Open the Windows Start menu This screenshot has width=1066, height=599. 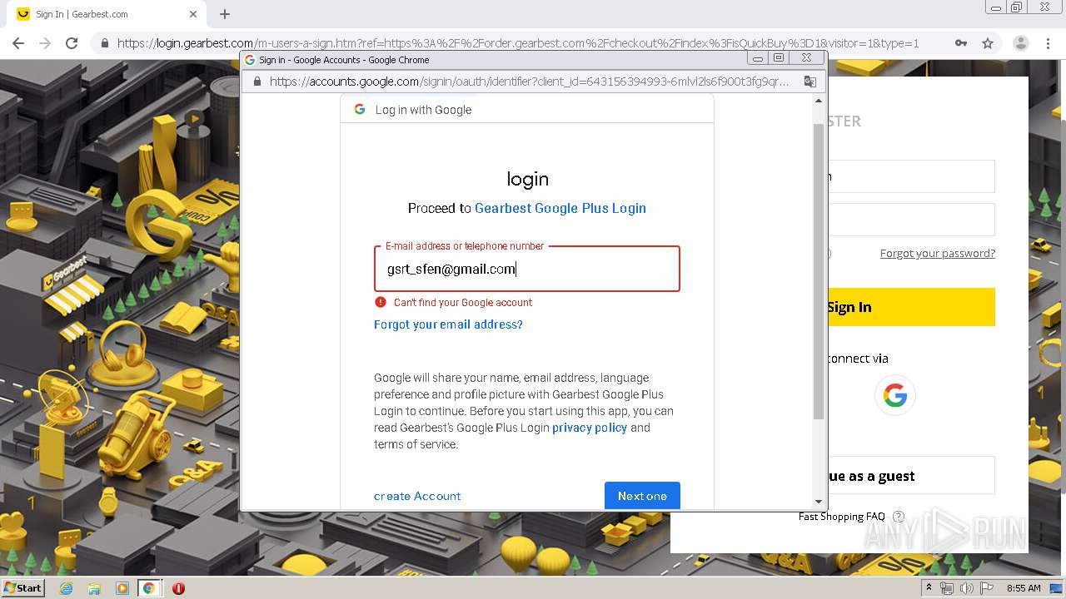[22, 588]
